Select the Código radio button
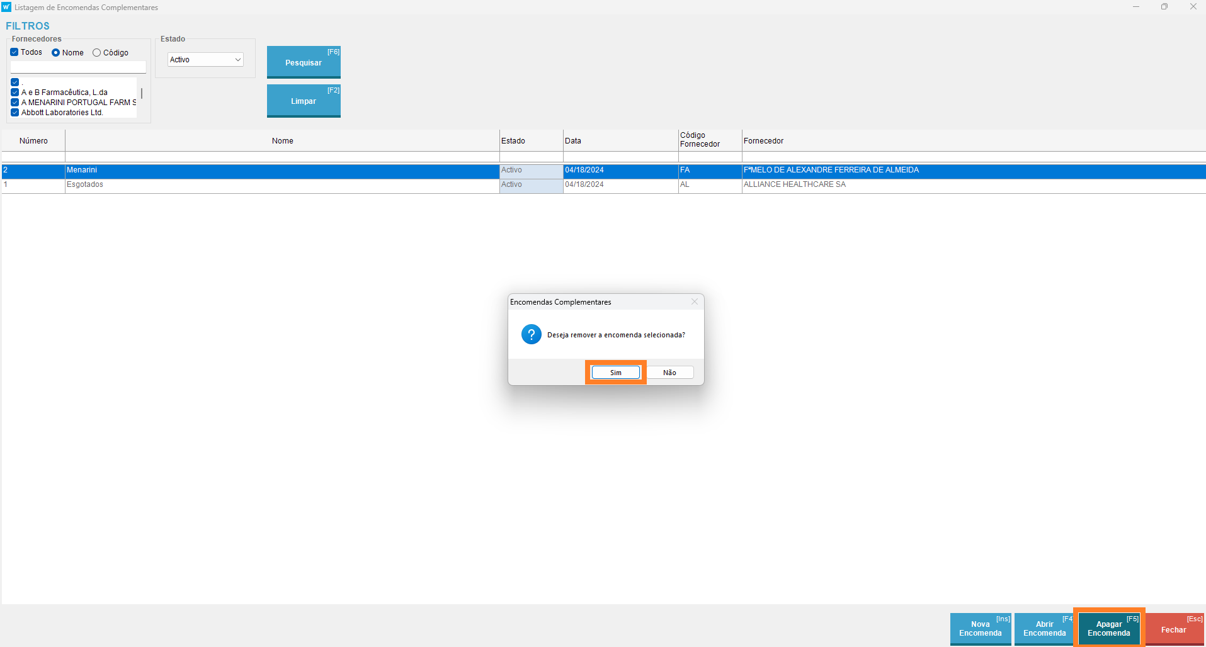 pyautogui.click(x=97, y=53)
